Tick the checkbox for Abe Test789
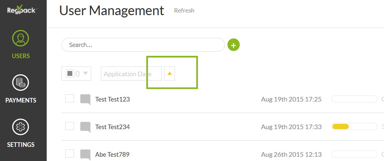This screenshot has height=161, width=384. (70, 153)
